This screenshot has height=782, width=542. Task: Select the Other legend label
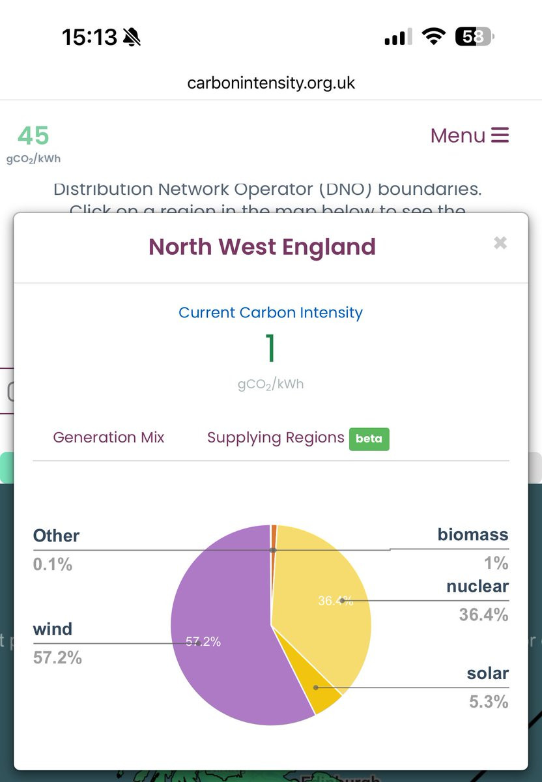[x=56, y=536]
